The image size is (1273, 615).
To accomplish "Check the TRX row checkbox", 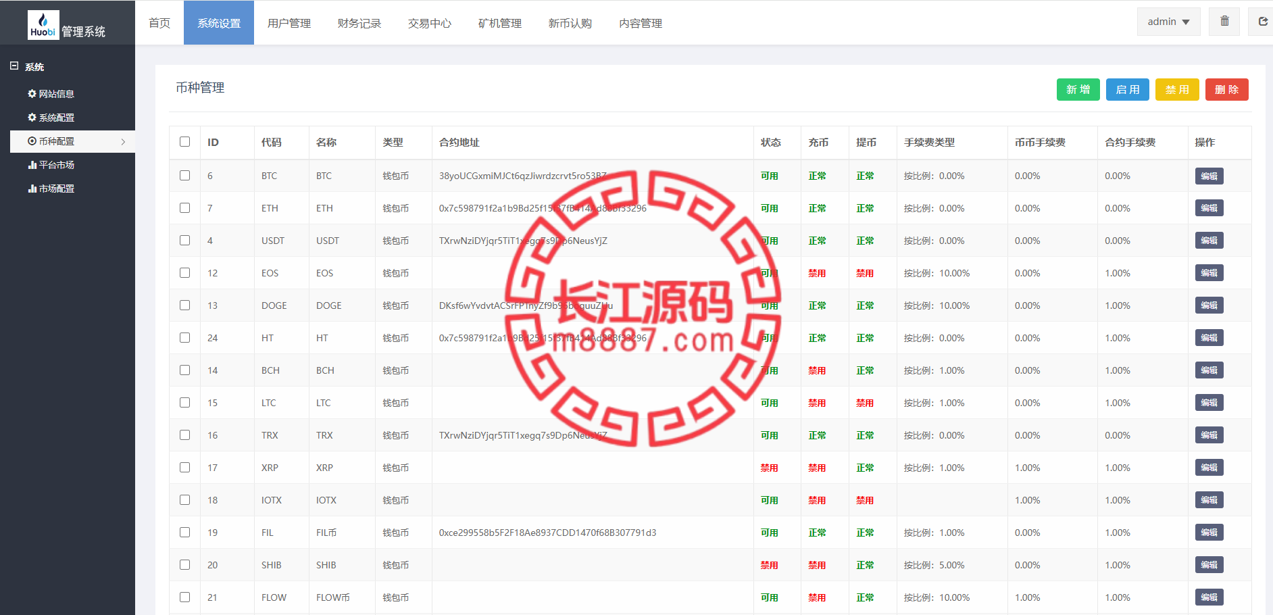I will tap(184, 435).
